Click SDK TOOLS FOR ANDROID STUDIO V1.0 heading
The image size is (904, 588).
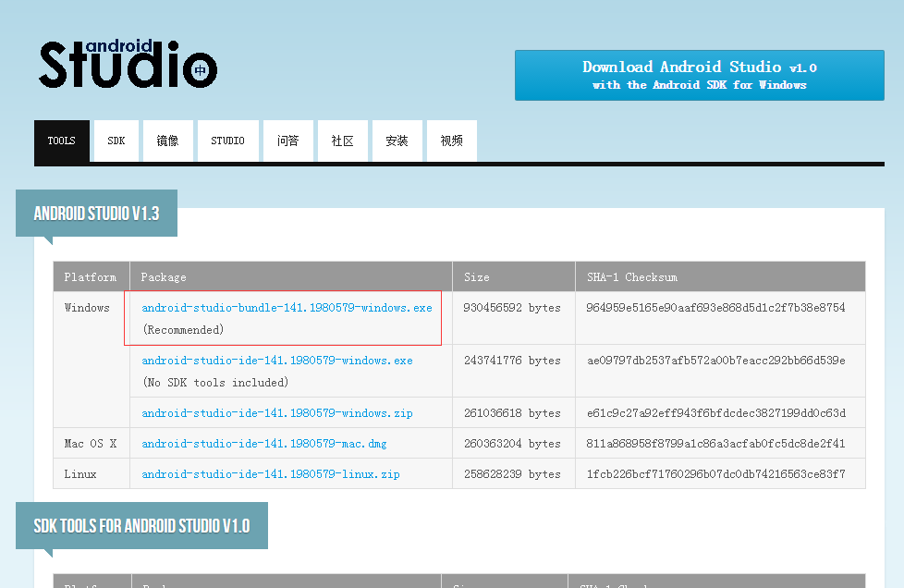[x=141, y=526]
